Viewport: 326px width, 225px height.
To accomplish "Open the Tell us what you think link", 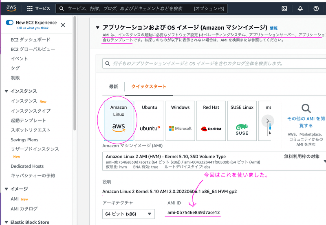I will 33,28.
